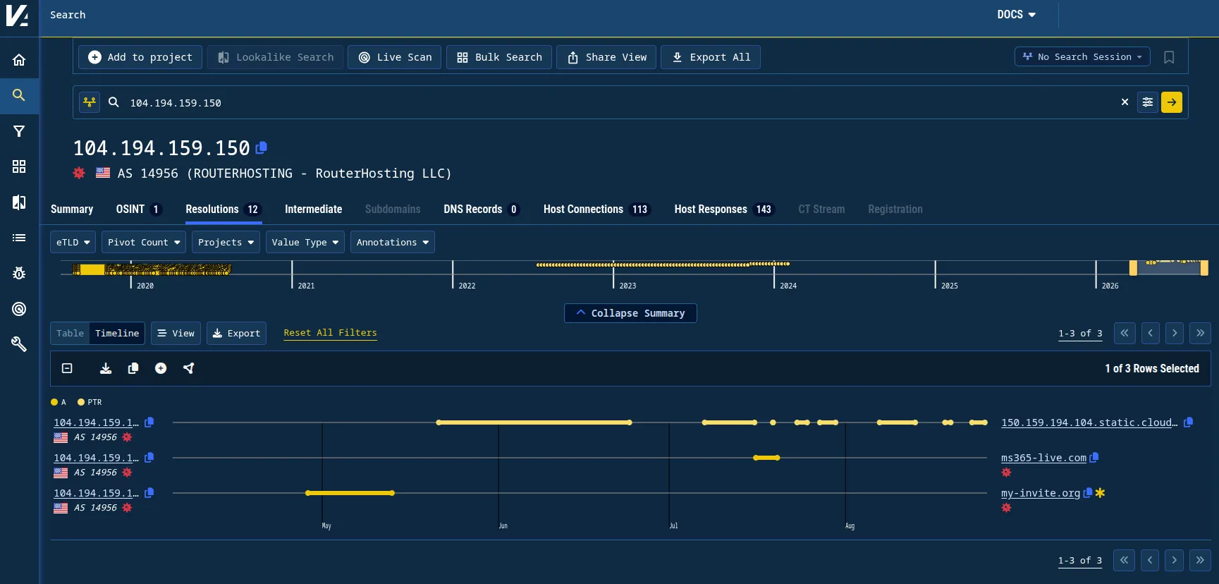Open the Filter funnel sidebar icon
The width and height of the screenshot is (1219, 584).
(x=19, y=131)
